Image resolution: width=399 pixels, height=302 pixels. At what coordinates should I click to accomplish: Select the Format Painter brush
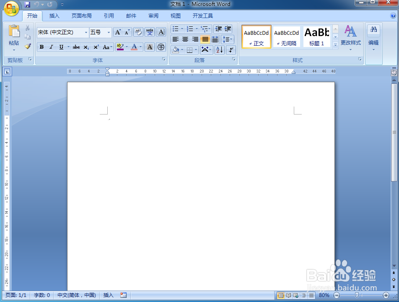[28, 46]
